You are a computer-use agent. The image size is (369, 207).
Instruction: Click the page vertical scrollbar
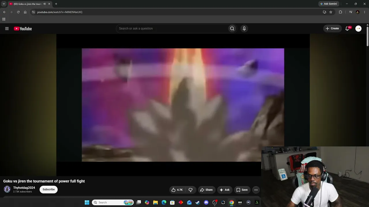pyautogui.click(x=368, y=36)
